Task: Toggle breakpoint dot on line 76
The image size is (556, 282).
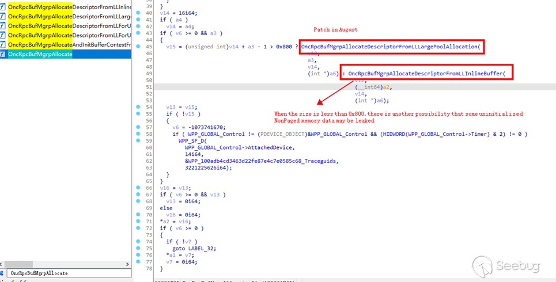Action: 138,255
